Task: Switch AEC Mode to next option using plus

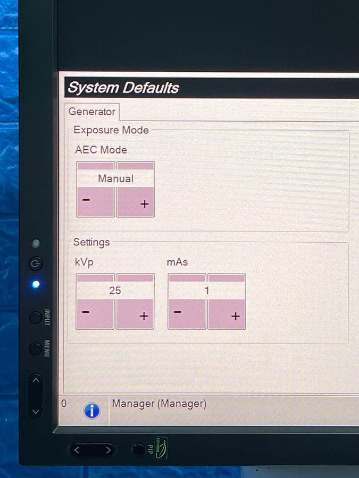Action: tap(136, 202)
